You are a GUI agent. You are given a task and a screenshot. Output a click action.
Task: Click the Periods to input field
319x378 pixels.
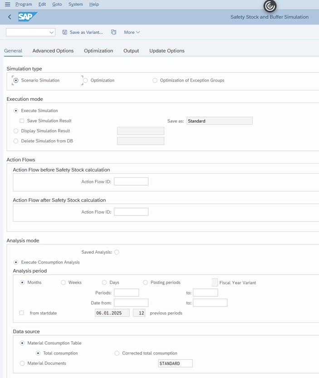click(206, 293)
